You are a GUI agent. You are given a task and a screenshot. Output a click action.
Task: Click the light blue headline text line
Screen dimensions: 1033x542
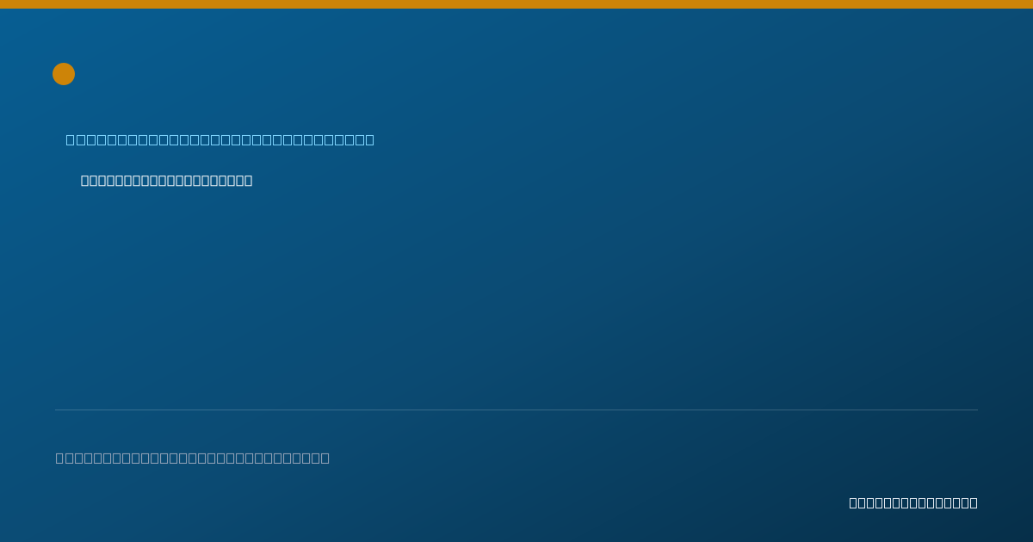[x=220, y=139]
